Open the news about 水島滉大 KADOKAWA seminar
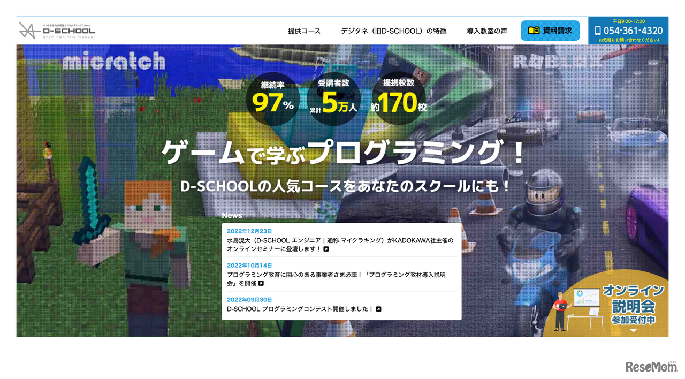 [340, 245]
